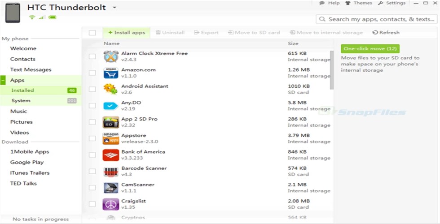Check the Any.DO row checkbox
The width and height of the screenshot is (440, 224).
point(92,106)
